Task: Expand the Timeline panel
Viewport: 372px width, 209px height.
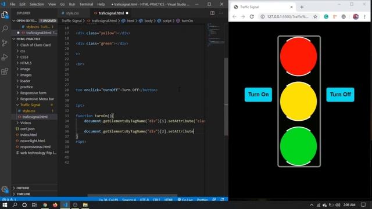Action: pyautogui.click(x=35, y=194)
